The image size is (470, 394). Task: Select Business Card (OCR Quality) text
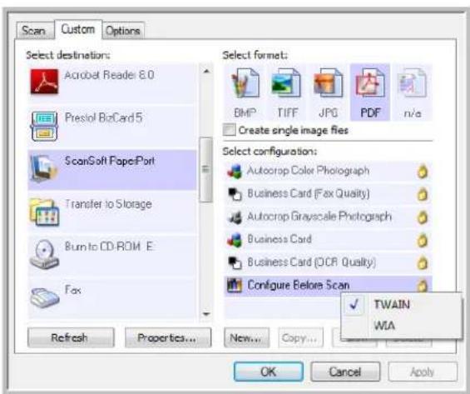pos(311,262)
